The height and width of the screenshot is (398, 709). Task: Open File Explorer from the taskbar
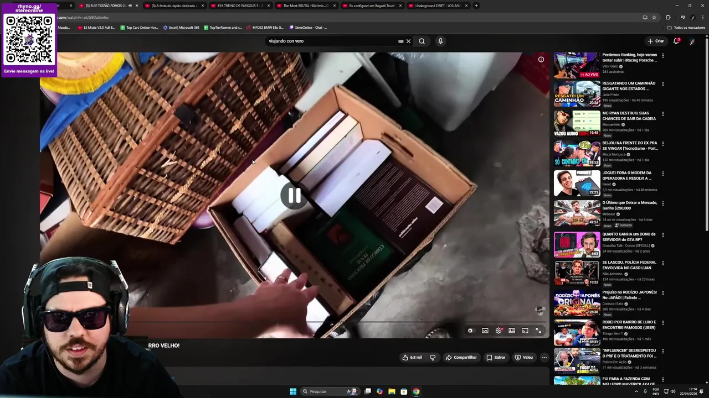coord(392,391)
